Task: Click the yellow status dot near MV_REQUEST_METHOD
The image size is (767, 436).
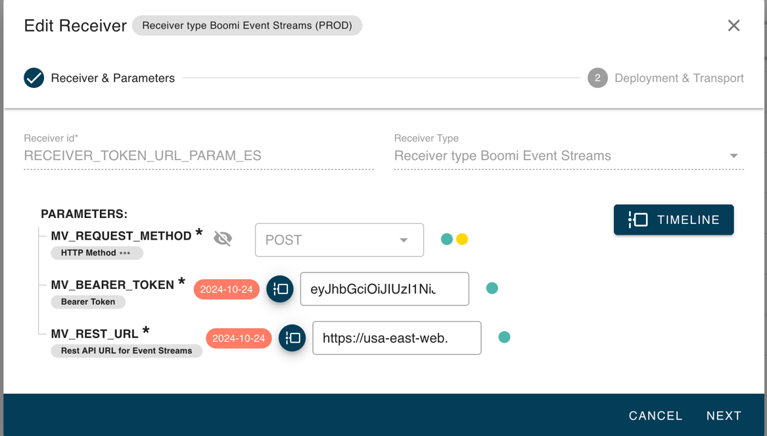Action: [x=462, y=239]
